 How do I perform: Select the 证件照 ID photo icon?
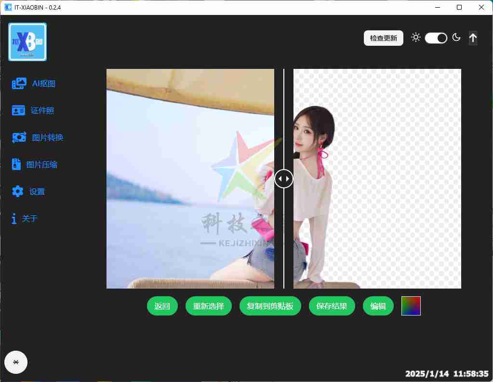point(18,111)
